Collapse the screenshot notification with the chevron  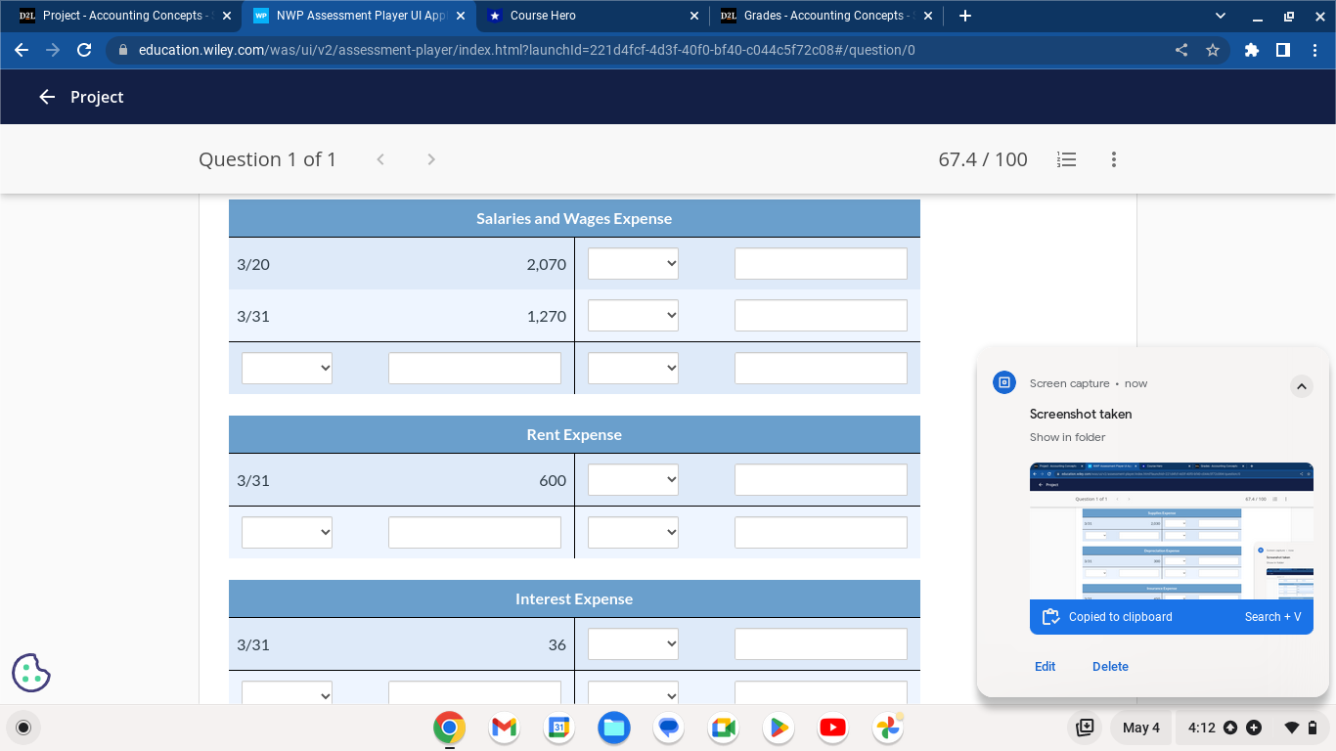[x=1302, y=386]
